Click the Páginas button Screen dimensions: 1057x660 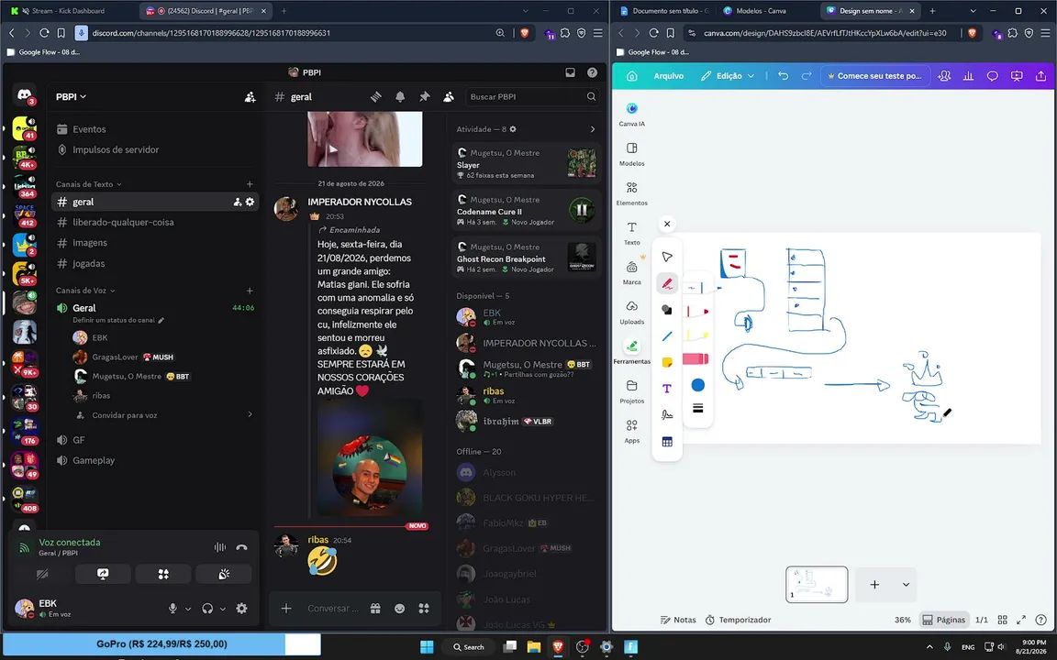(943, 620)
